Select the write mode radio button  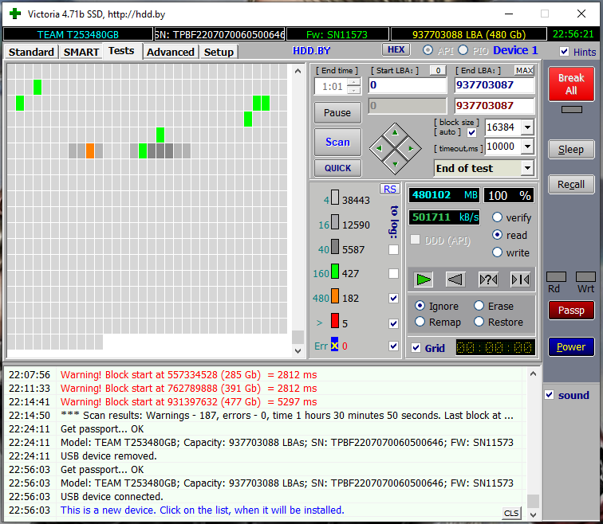[497, 252]
